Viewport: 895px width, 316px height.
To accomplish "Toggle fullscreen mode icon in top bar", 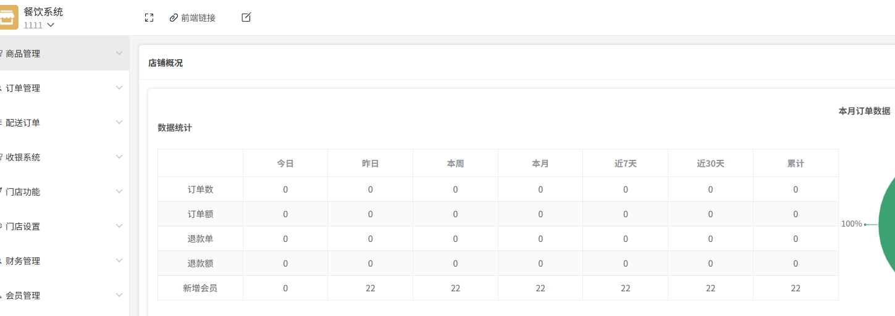I will click(149, 18).
